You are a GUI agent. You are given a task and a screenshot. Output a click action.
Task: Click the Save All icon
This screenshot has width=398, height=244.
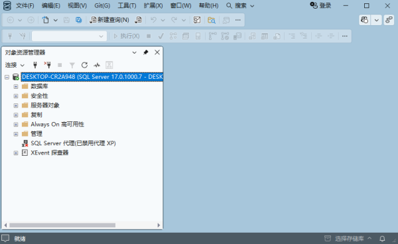coord(79,20)
